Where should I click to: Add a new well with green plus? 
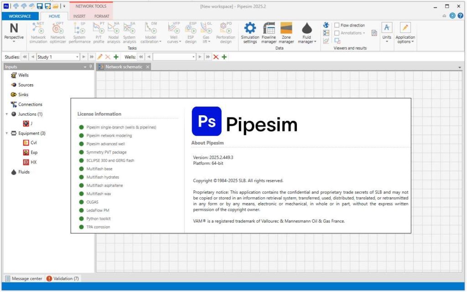coord(224,57)
